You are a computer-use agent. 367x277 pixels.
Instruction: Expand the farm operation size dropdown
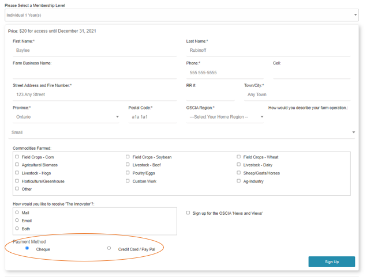point(181,132)
